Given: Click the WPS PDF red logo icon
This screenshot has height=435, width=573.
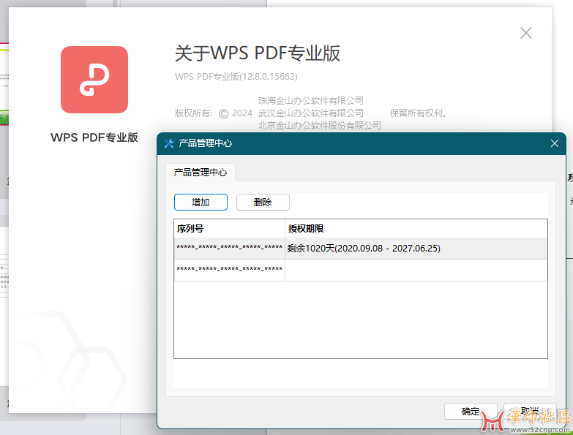Looking at the screenshot, I should coord(94,80).
